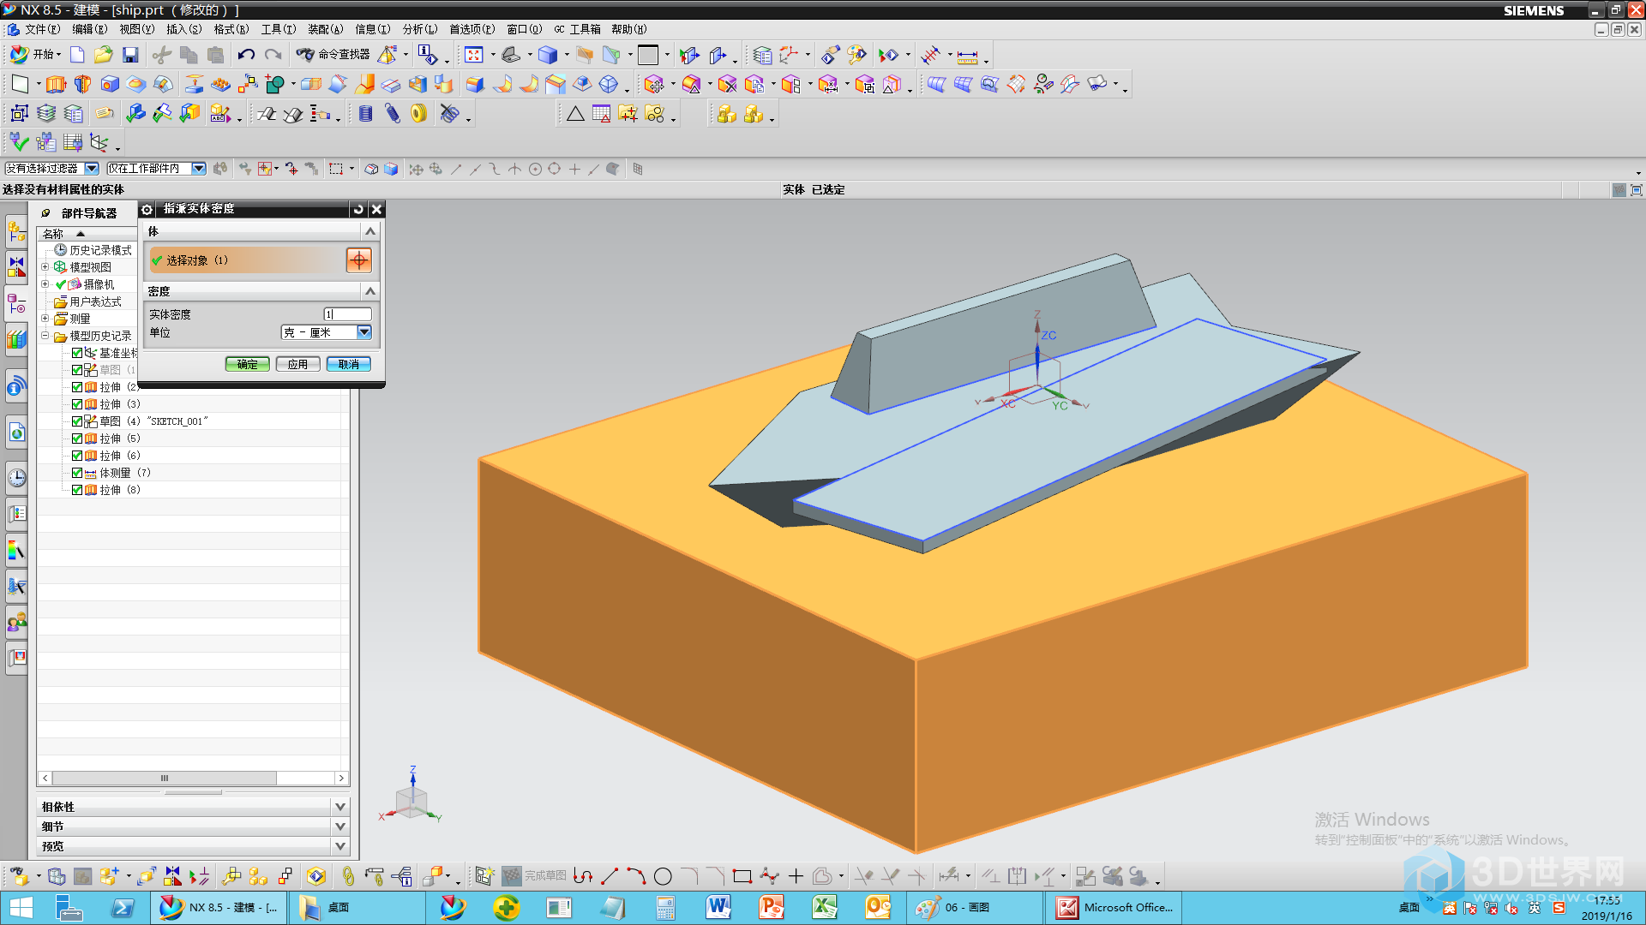Open the History clock sidebar icon
This screenshot has width=1646, height=925.
pyautogui.click(x=16, y=478)
